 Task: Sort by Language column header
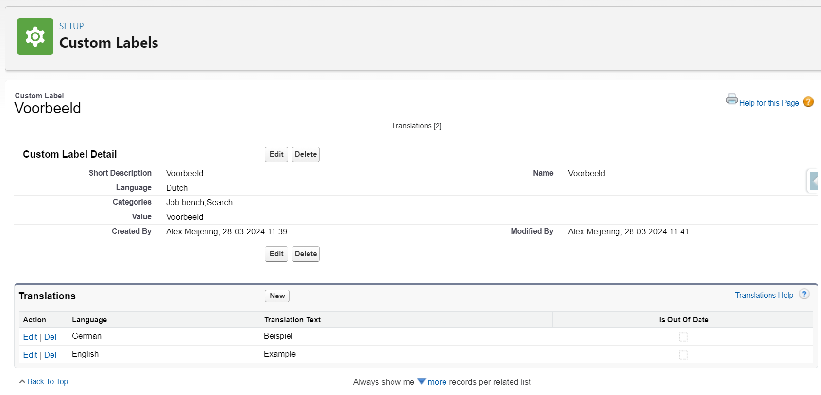(89, 320)
